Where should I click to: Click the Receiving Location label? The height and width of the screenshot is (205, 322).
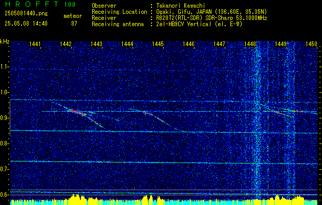pos(119,12)
